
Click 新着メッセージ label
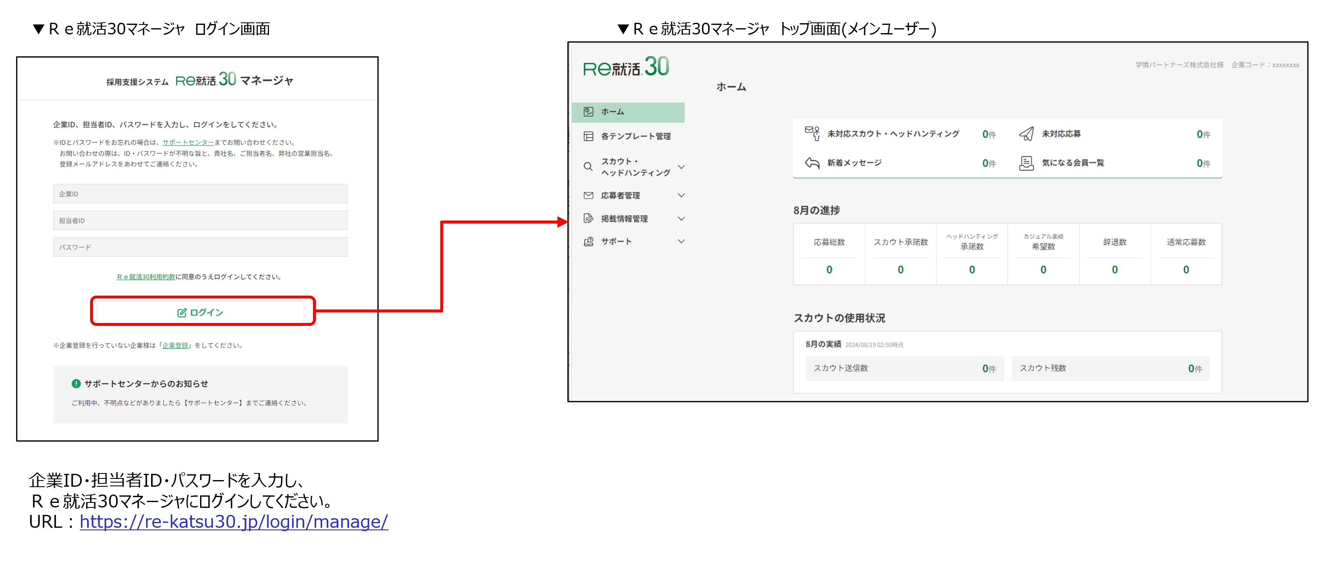(x=854, y=163)
